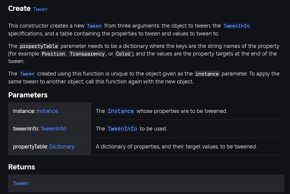Click the instance code term in paragraph
The height and width of the screenshot is (194, 290).
click(x=207, y=74)
